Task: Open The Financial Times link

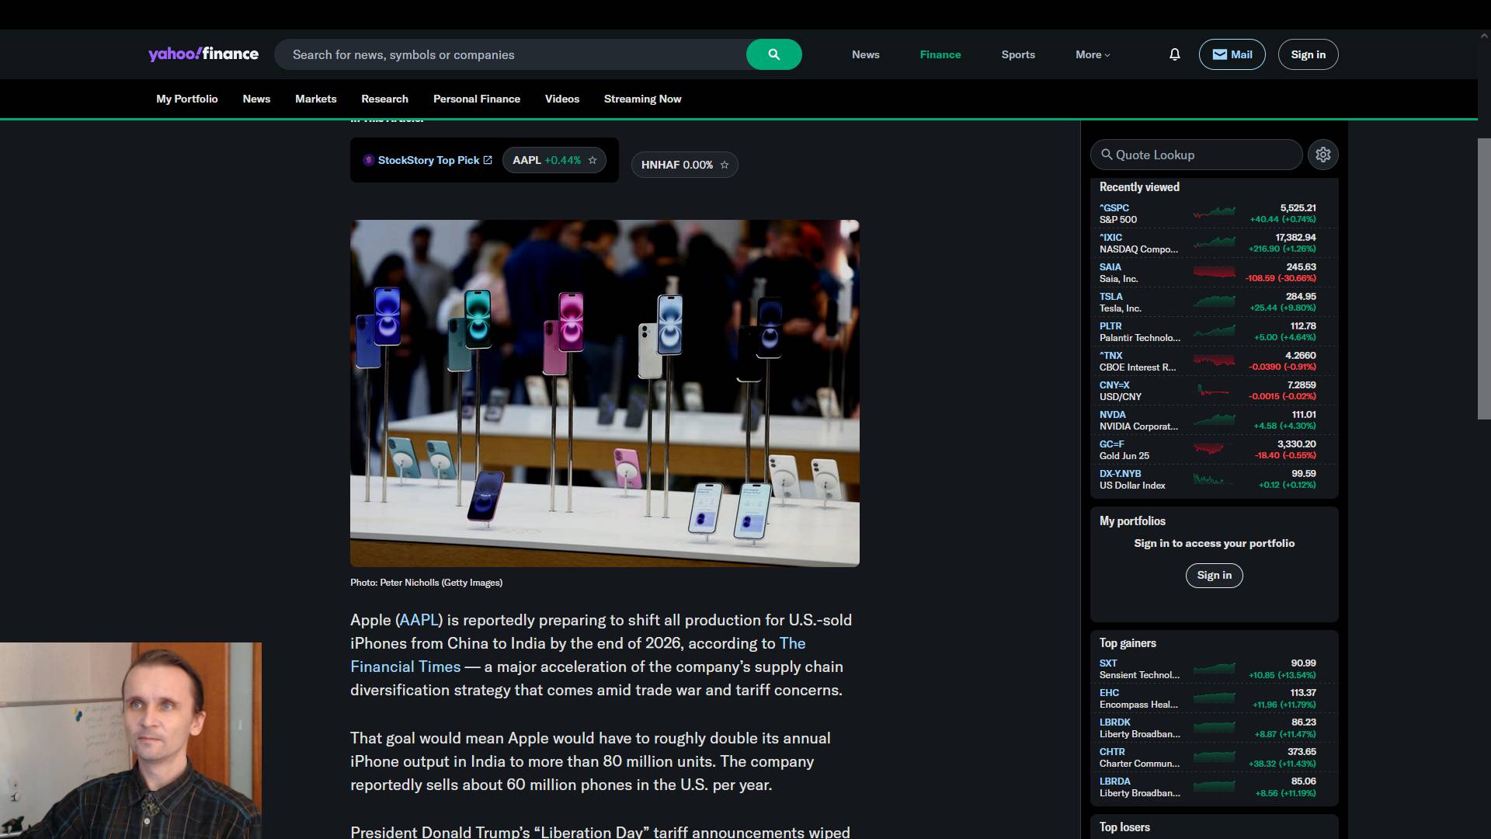Action: (405, 667)
